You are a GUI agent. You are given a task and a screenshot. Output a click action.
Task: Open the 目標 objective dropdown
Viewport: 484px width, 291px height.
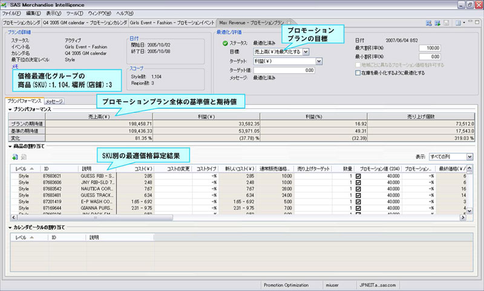(306, 52)
